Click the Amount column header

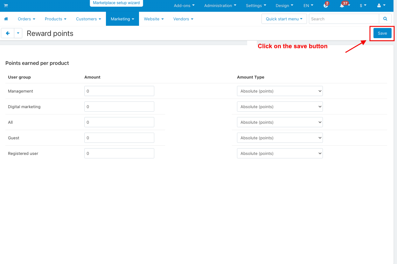pyautogui.click(x=92, y=77)
